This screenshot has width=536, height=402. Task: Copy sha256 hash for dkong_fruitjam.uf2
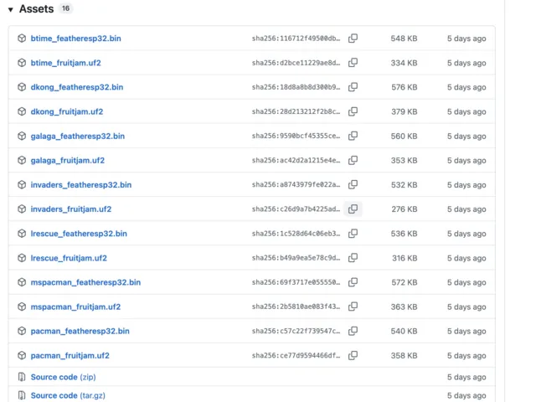353,111
